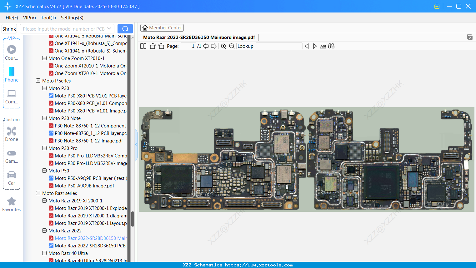Open the Tool menu
The height and width of the screenshot is (268, 476).
pos(48,18)
